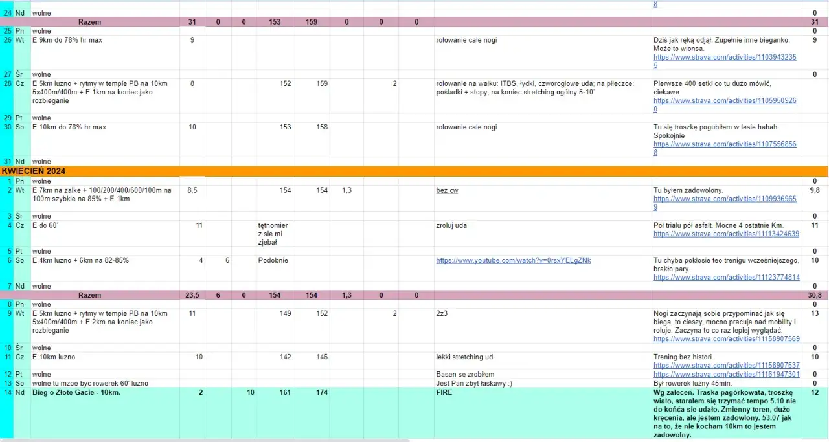
Task: Select 'Bieg o Złote Gacie - 10km.' cell
Action: [105, 414]
